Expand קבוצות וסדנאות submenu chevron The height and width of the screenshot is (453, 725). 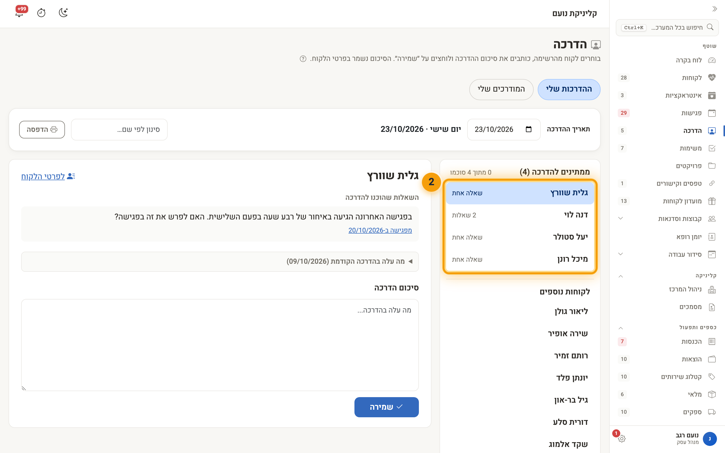pos(621,218)
